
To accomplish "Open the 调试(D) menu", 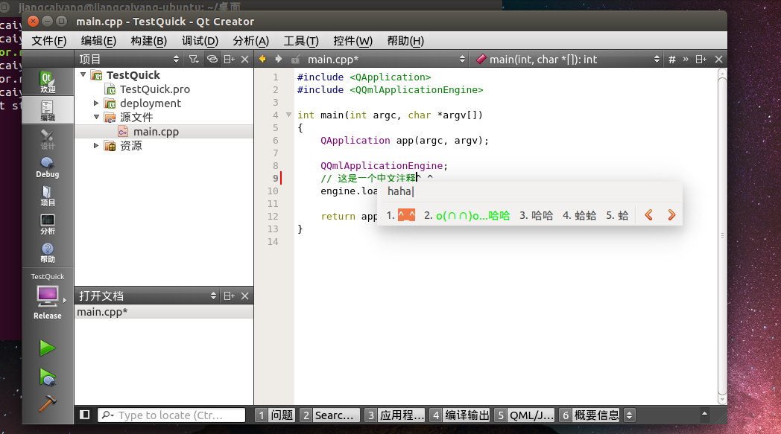I will 200,41.
